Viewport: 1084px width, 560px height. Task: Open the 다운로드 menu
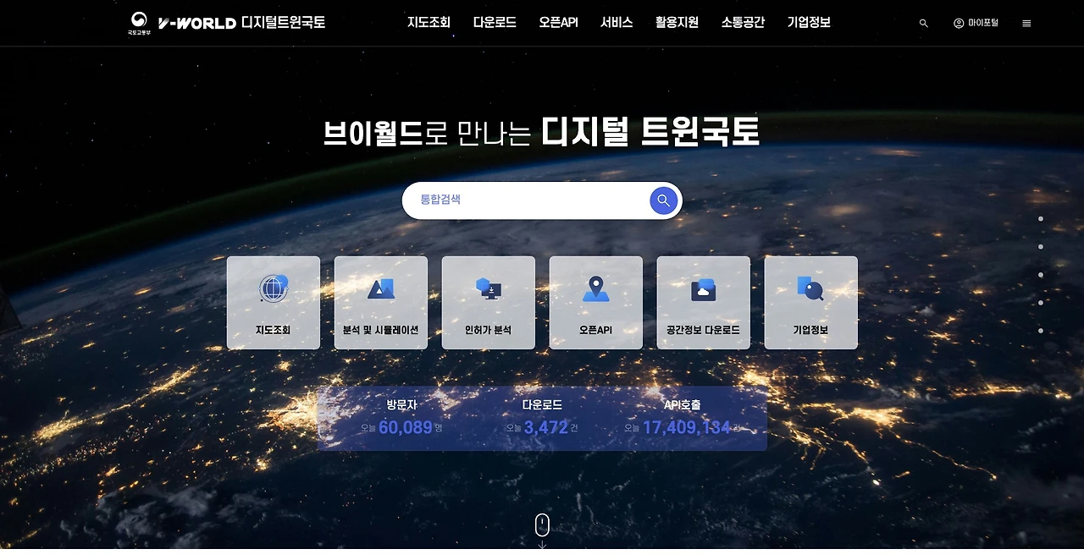coord(495,23)
